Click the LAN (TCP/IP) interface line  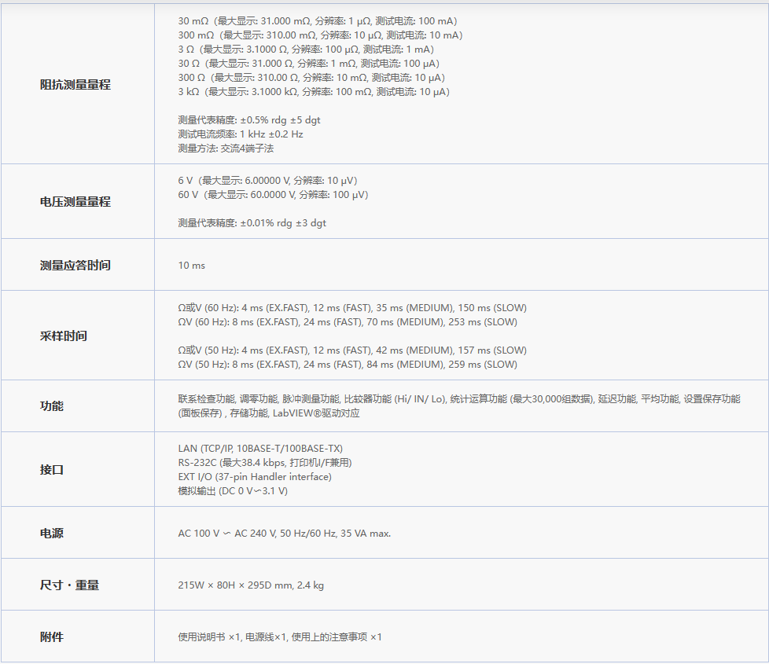260,449
